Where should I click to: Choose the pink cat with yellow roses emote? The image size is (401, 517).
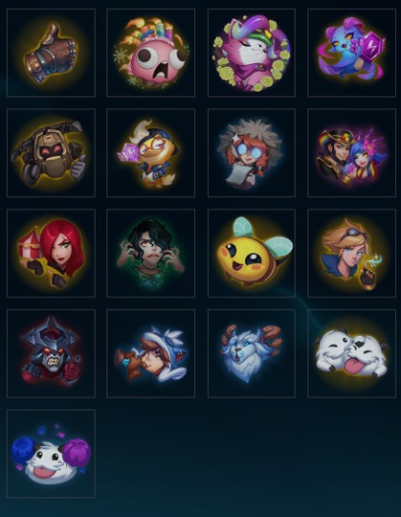tap(252, 53)
